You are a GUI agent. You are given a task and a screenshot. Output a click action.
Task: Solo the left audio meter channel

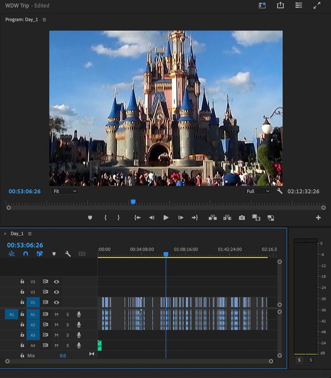point(299,360)
